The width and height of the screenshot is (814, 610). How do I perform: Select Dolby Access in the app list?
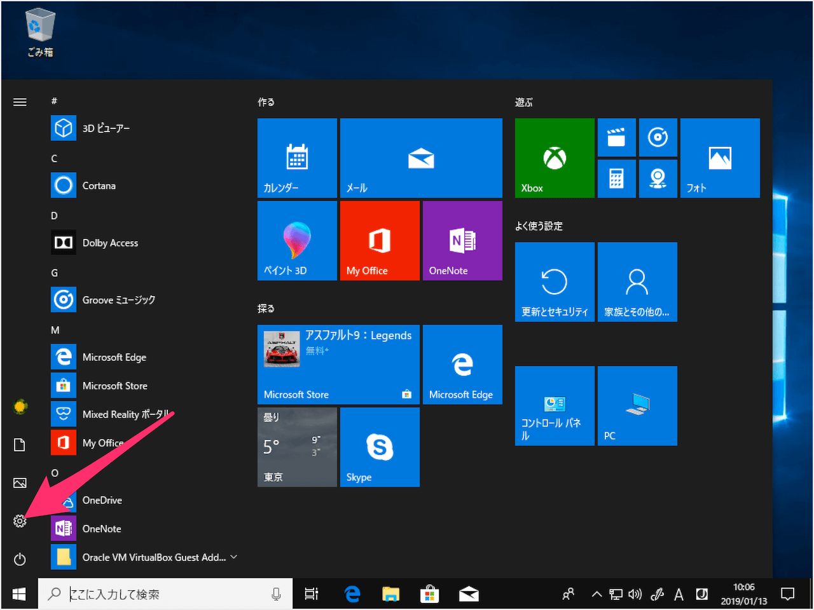point(110,243)
